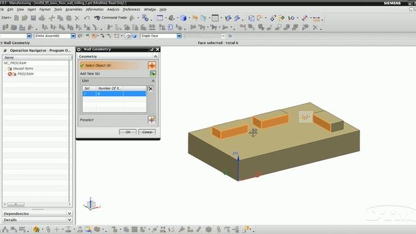Click the Delete X icon beside Paste
The width and height of the screenshot is (416, 234).
(77, 18)
